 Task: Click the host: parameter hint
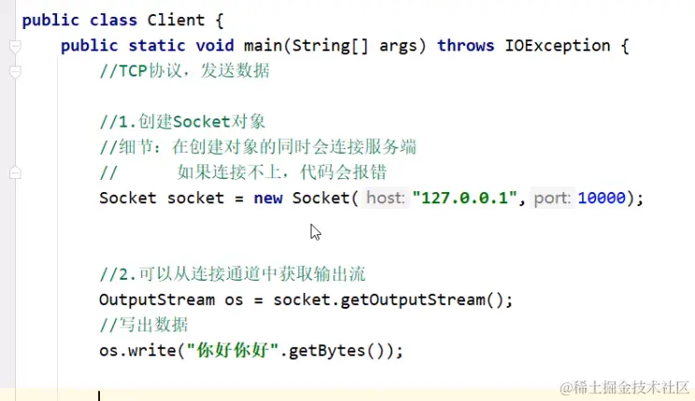pyautogui.click(x=386, y=198)
